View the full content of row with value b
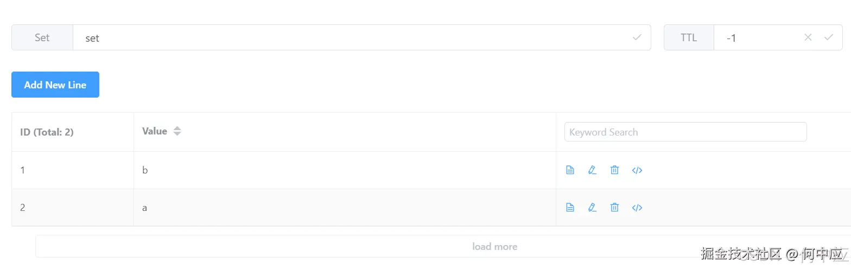The width and height of the screenshot is (851, 270). click(570, 170)
